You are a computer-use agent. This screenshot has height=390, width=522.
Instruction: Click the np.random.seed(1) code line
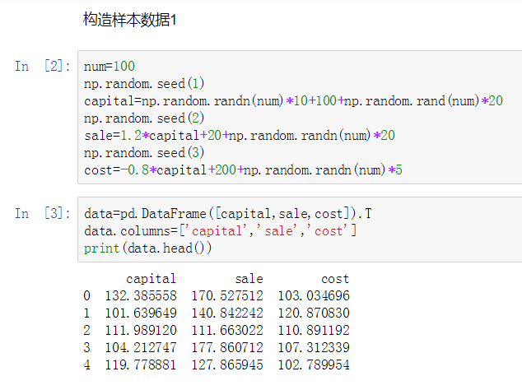tap(145, 83)
